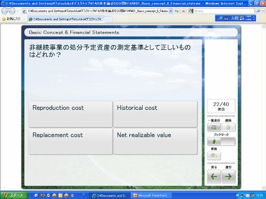
Task: Switch to Microsoft PowerPoint taskbar item
Action: (x=151, y=196)
